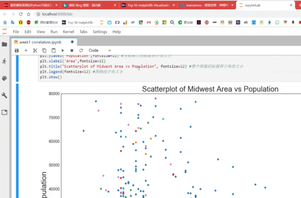Viewport: 301px width, 198px height.
Task: Open the View menu
Action: 41,32
